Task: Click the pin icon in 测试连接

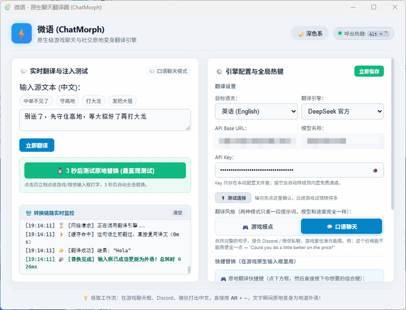Action: pyautogui.click(x=223, y=198)
